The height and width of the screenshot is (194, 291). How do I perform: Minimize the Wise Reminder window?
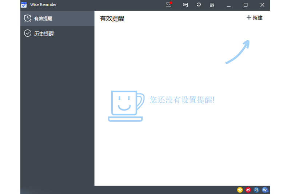[x=229, y=5]
